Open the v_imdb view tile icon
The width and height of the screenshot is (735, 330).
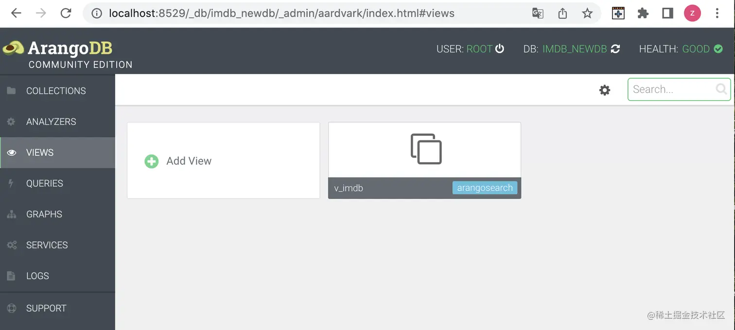(426, 148)
